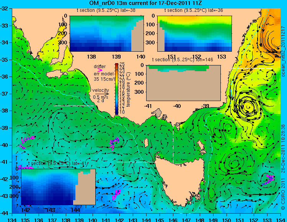
Task: Click the "velocity" legend label
Action: 101,90
